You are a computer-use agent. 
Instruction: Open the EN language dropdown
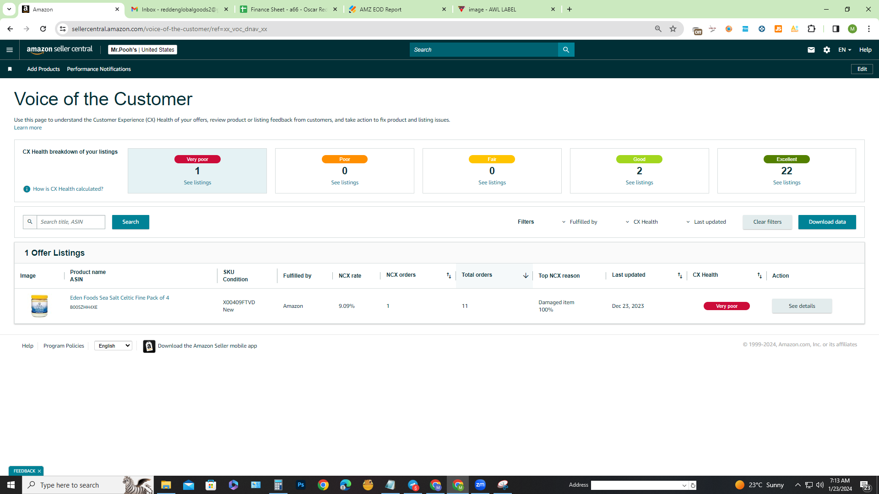(845, 50)
